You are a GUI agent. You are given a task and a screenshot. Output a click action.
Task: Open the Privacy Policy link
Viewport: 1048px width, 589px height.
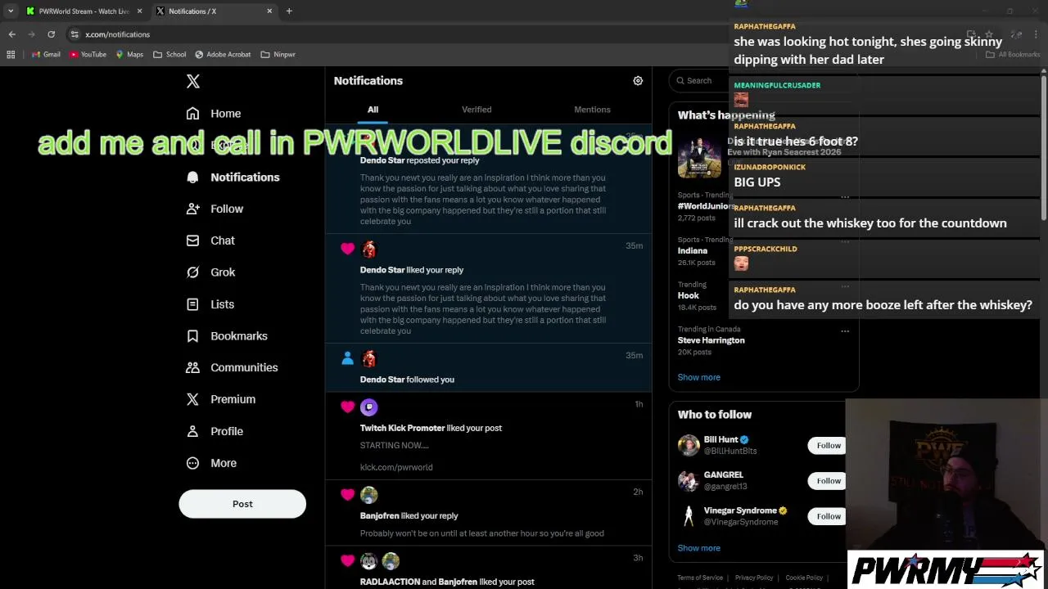click(754, 578)
